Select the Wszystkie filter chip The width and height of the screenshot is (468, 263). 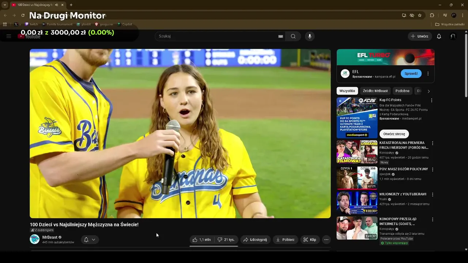[347, 91]
